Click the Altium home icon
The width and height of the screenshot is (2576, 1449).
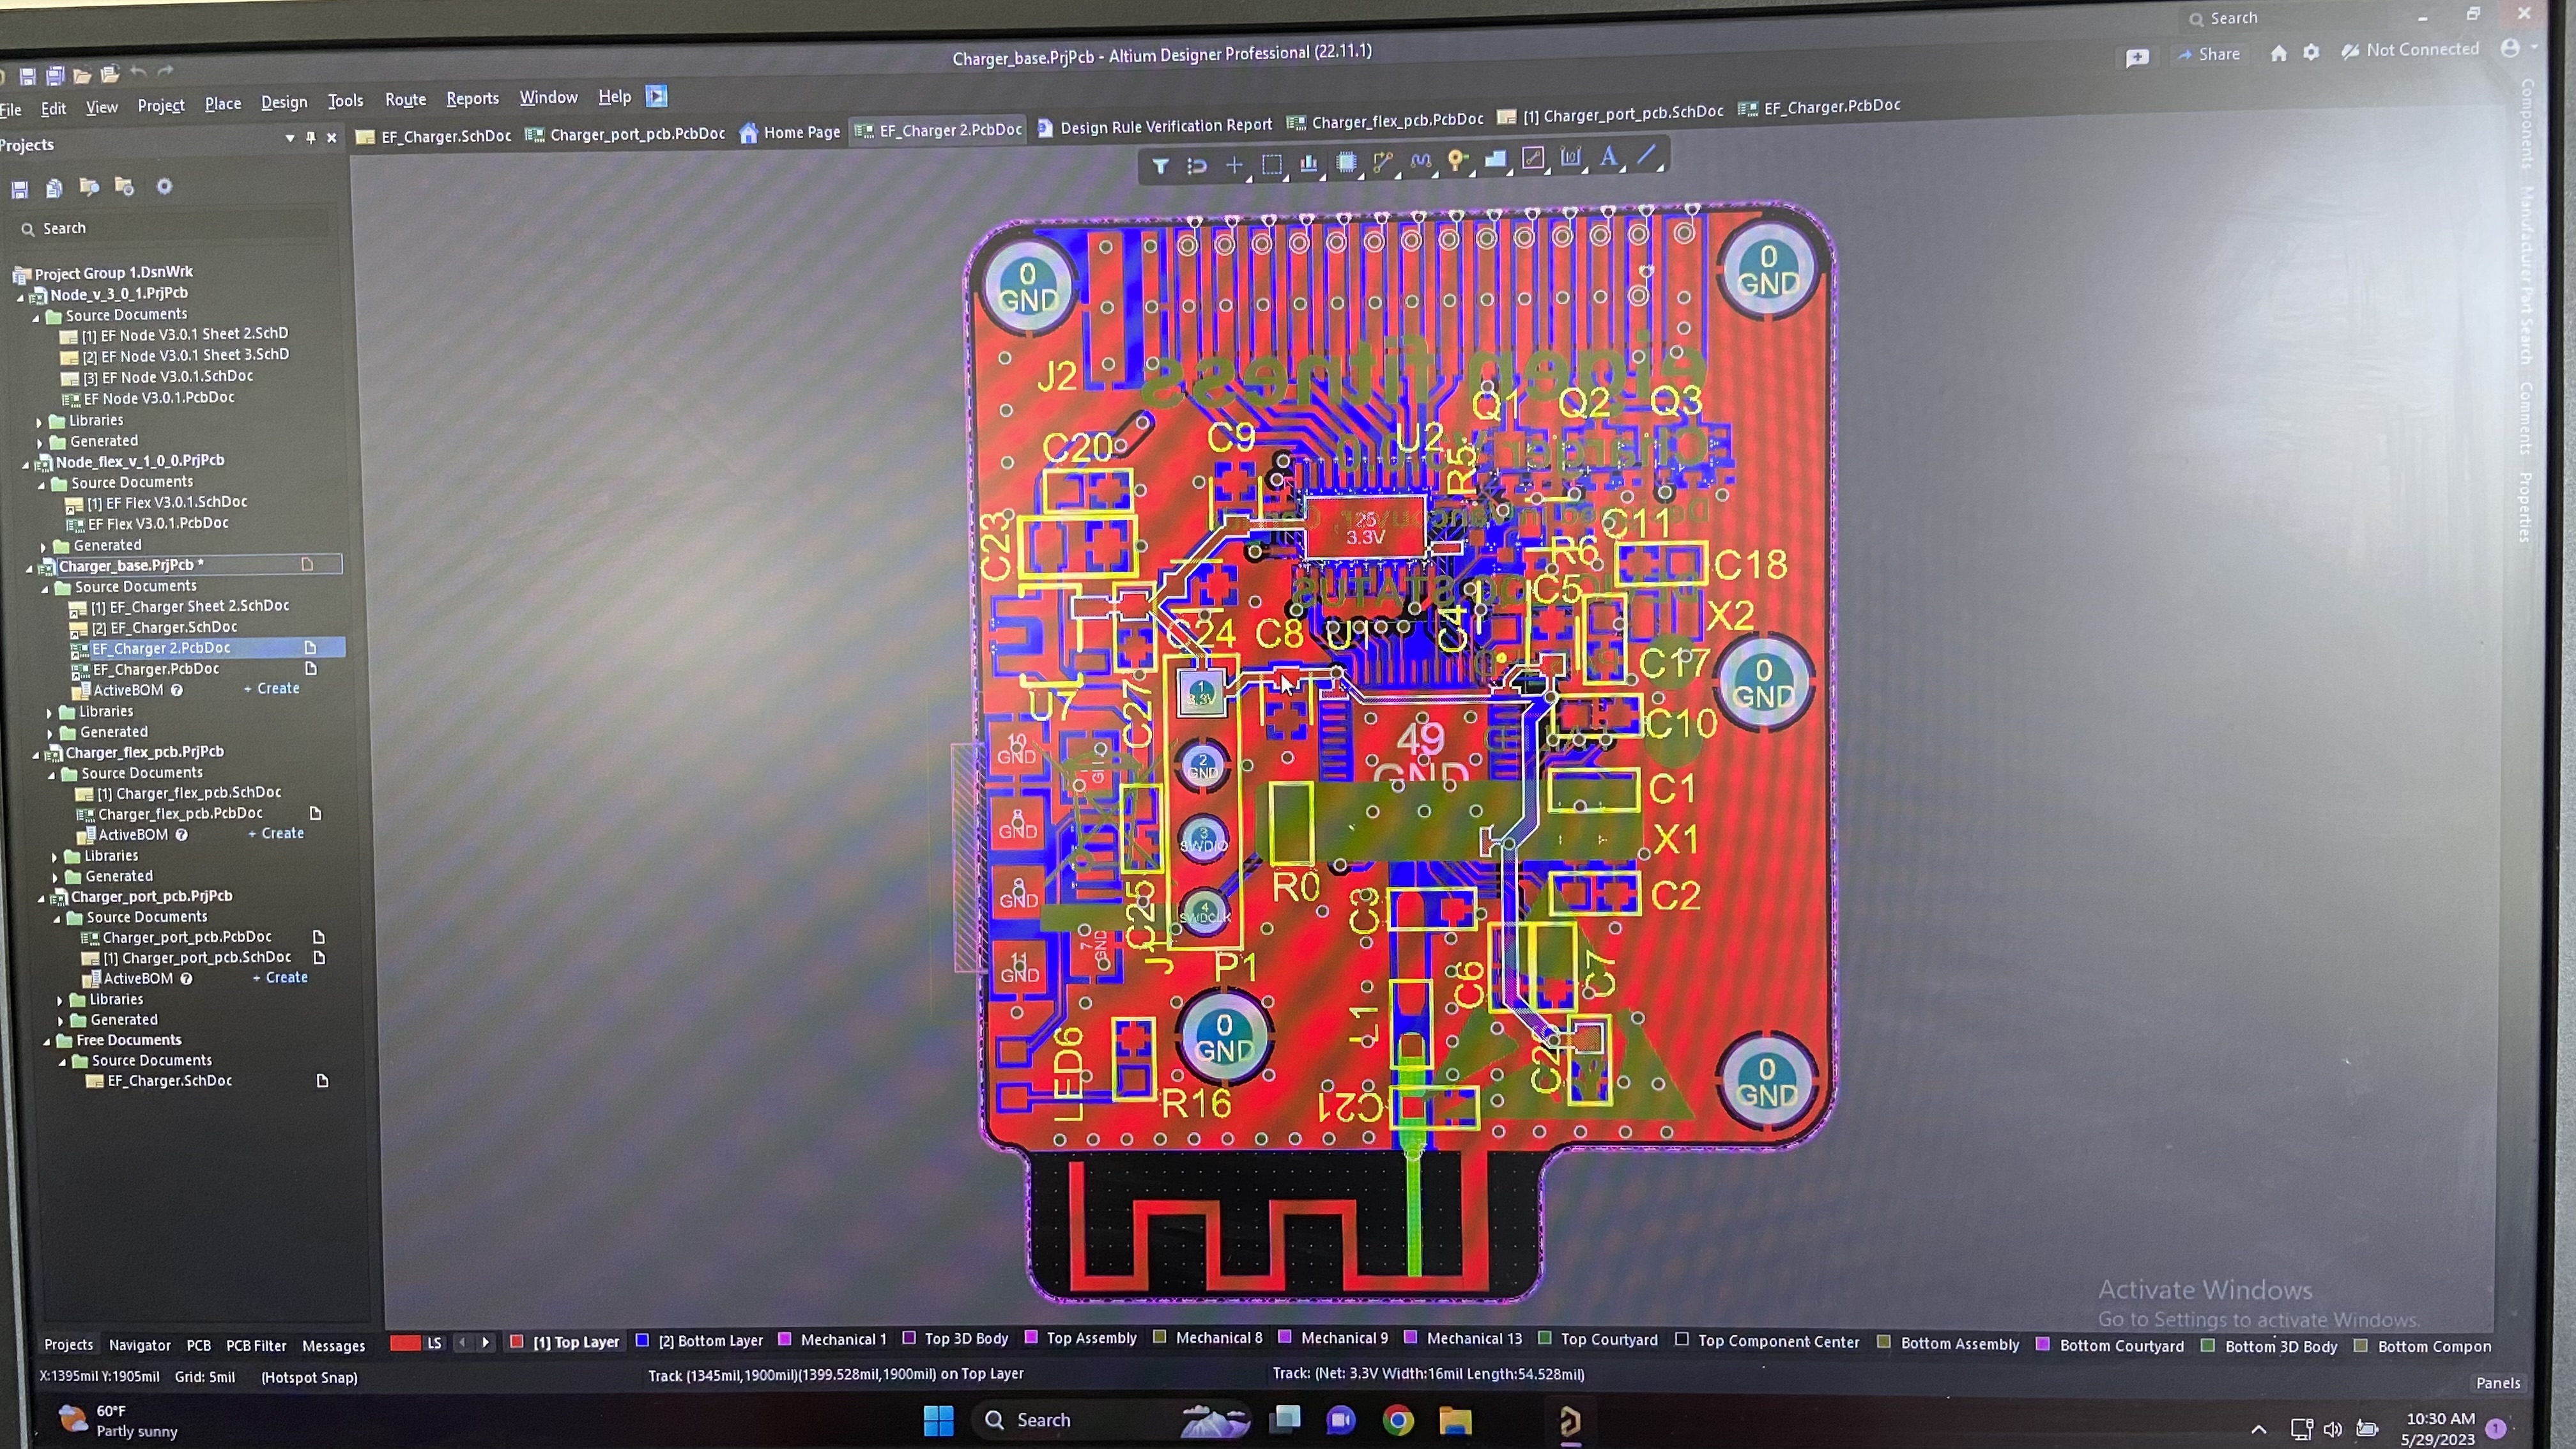[x=2278, y=53]
